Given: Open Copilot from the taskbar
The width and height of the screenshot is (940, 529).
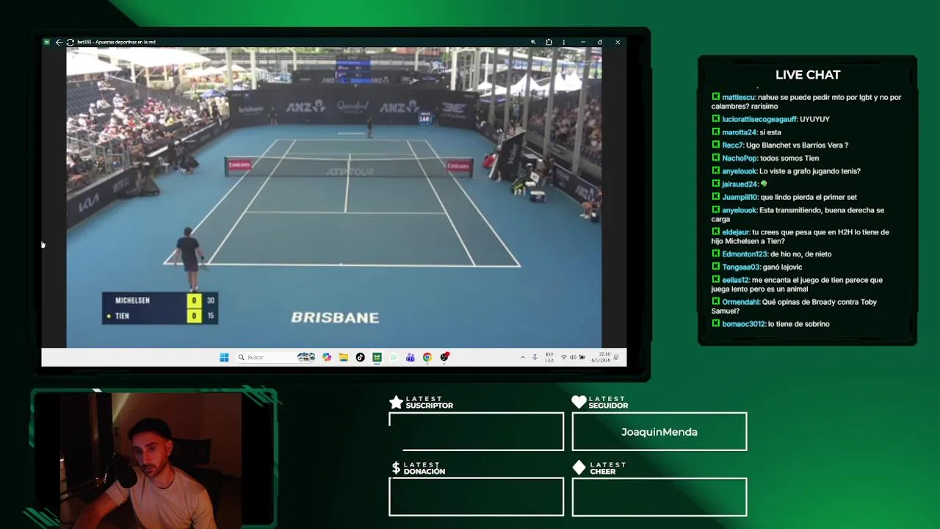Looking at the screenshot, I should pyautogui.click(x=327, y=357).
